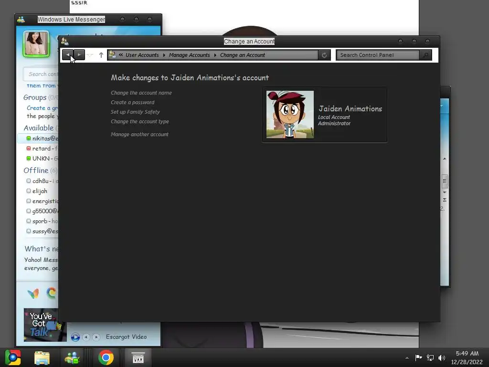Click the Action Center flag icon

tap(418, 357)
